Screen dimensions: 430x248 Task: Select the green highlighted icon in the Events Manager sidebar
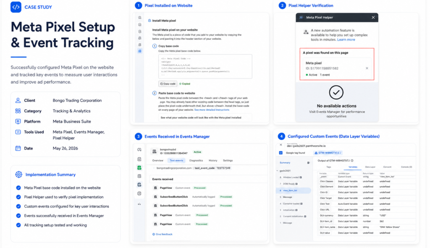pyautogui.click(x=139, y=168)
